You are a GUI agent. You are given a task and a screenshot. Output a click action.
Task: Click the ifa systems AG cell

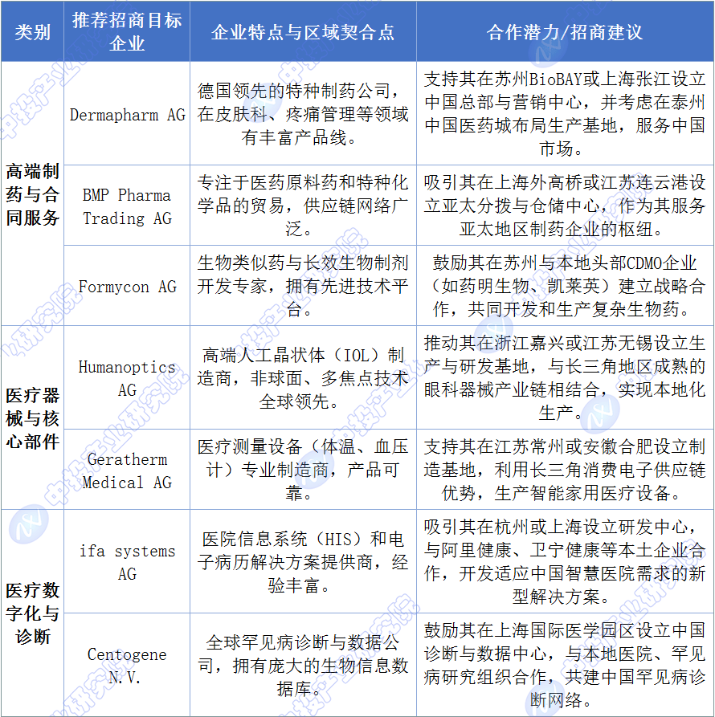tap(127, 562)
